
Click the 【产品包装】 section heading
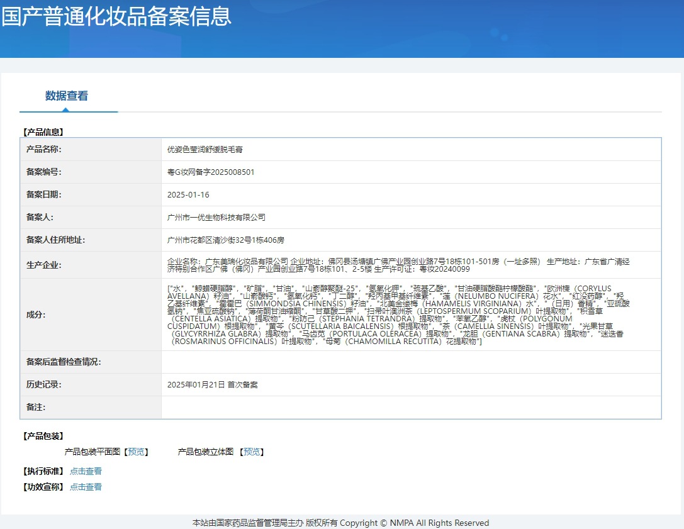coord(43,436)
